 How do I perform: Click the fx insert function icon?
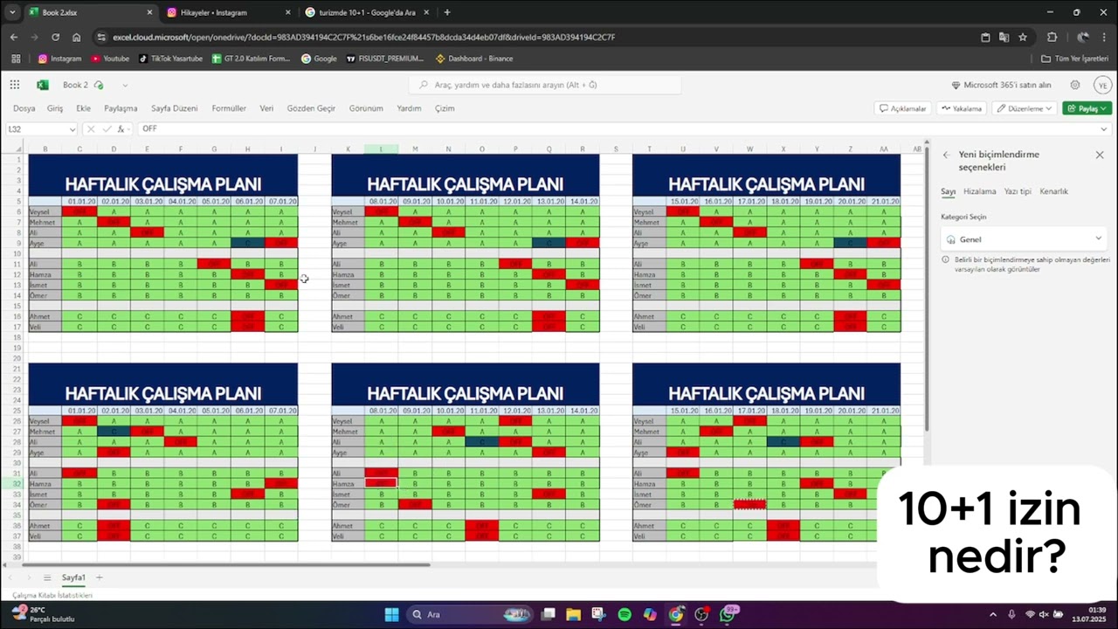[x=121, y=128]
